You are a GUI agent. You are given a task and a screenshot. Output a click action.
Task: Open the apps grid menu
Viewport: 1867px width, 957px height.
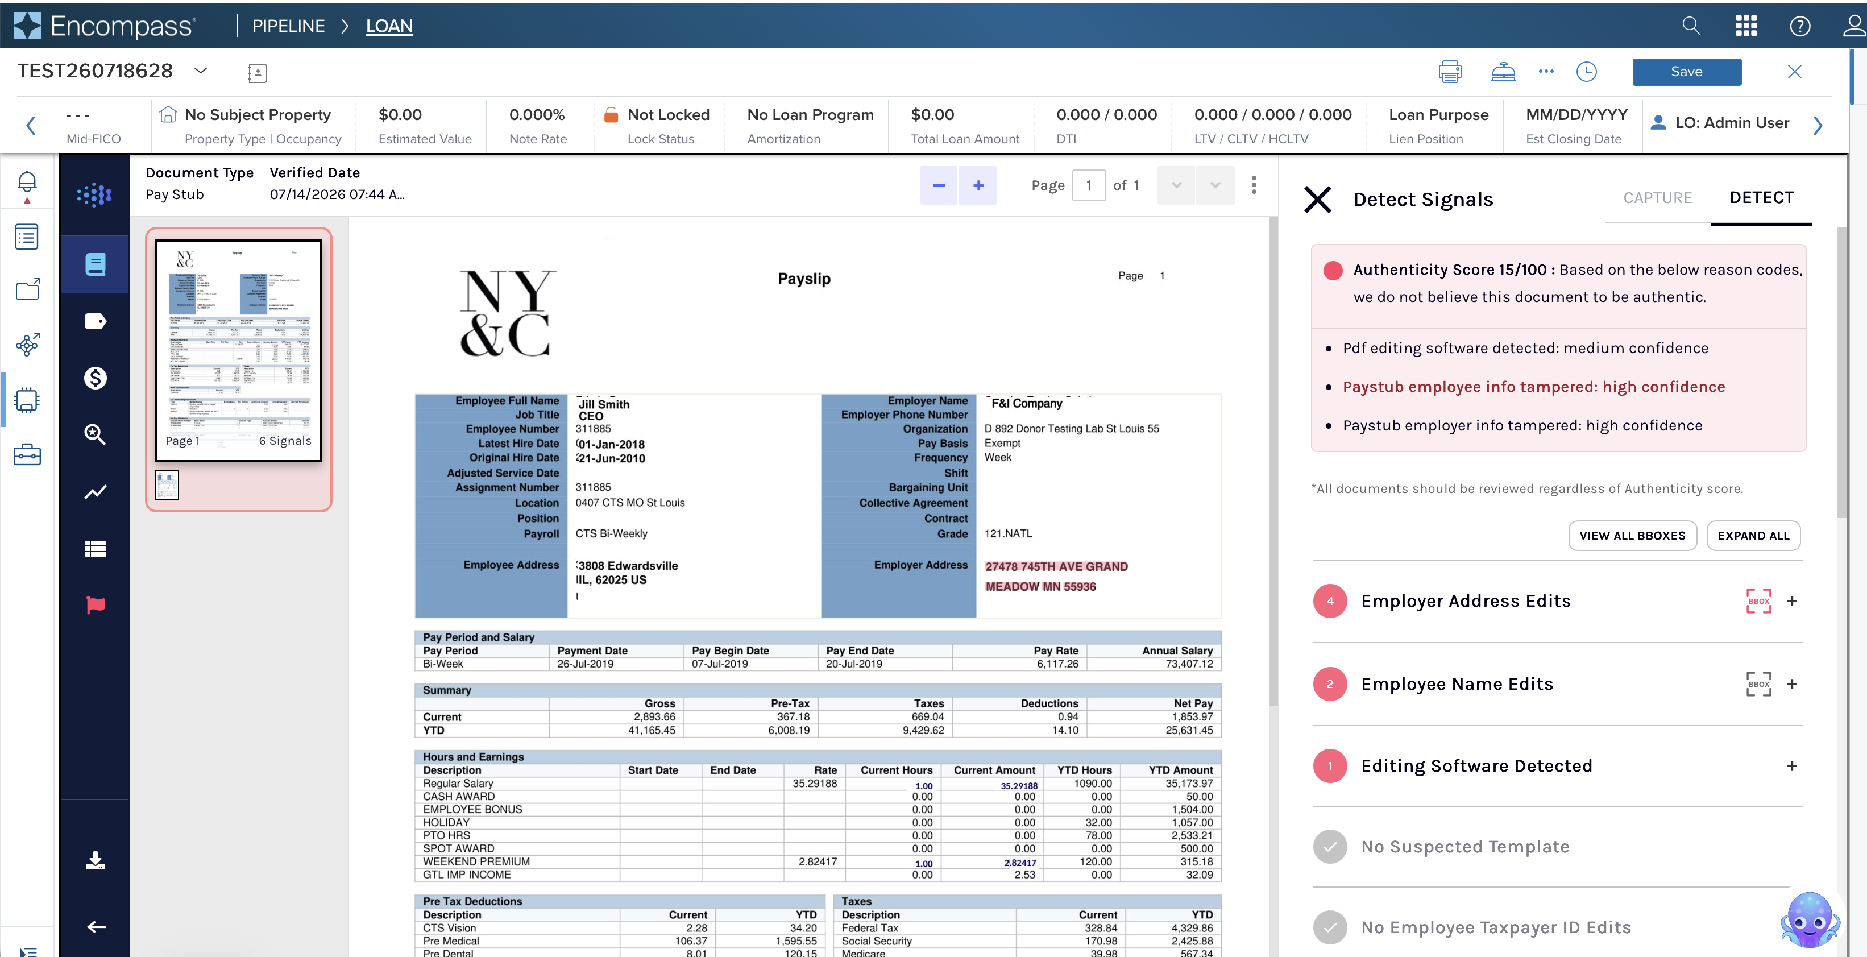[x=1746, y=26]
